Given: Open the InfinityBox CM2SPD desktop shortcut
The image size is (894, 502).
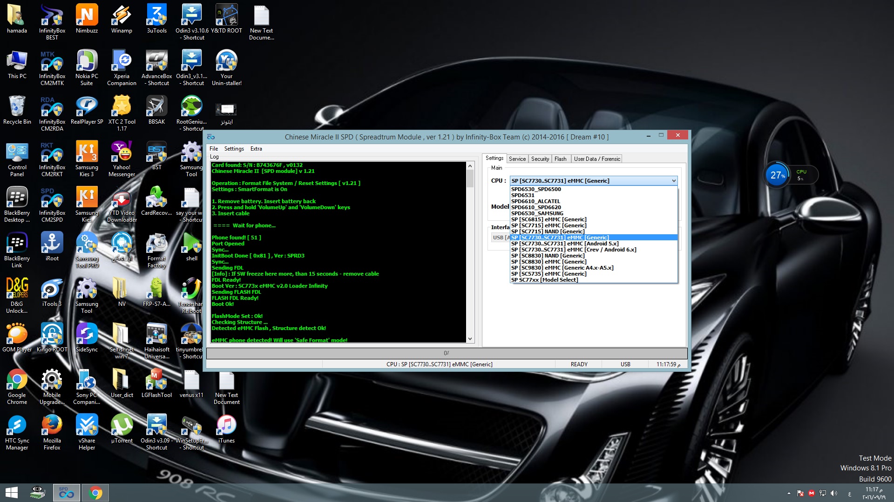Looking at the screenshot, I should point(52,204).
